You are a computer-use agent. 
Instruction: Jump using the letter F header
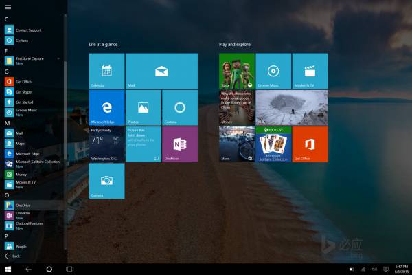[6, 51]
